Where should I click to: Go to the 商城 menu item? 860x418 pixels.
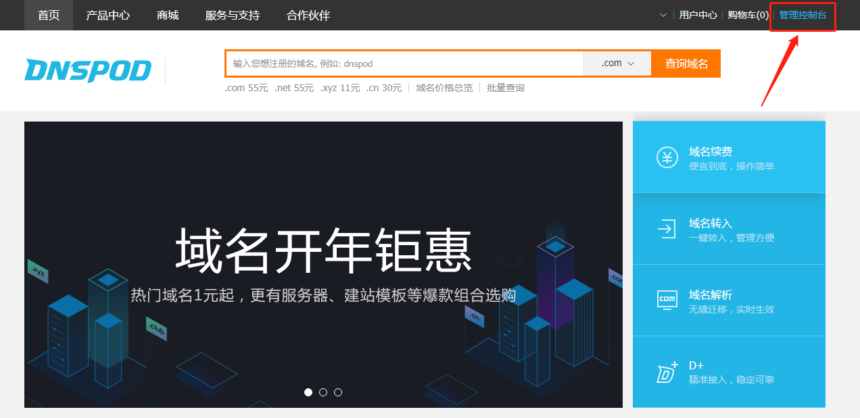click(168, 15)
